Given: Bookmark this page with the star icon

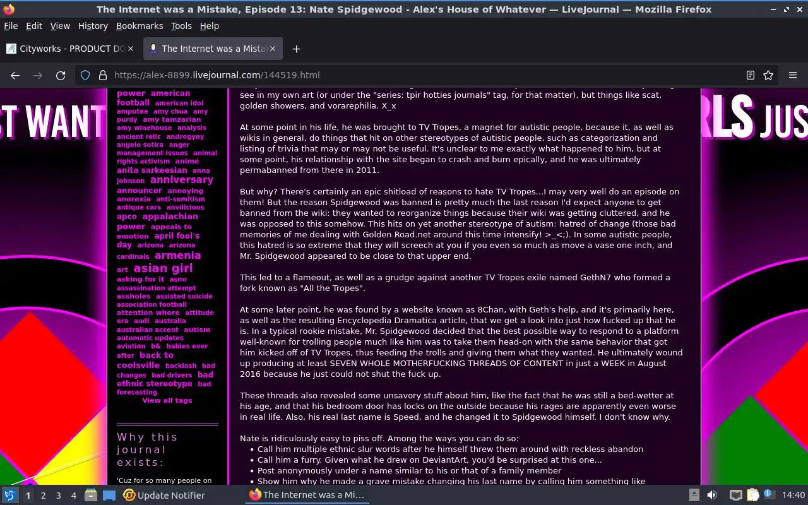Looking at the screenshot, I should point(768,75).
